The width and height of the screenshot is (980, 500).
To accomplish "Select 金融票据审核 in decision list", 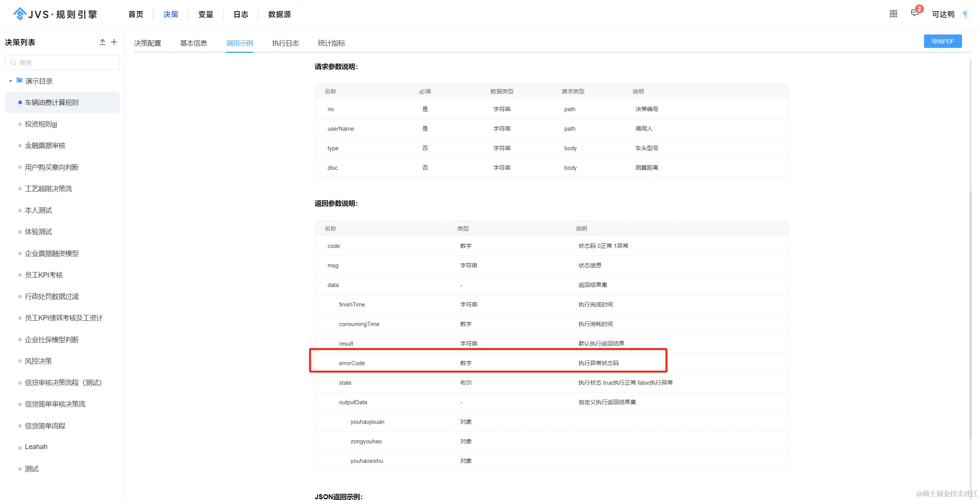I will click(45, 146).
